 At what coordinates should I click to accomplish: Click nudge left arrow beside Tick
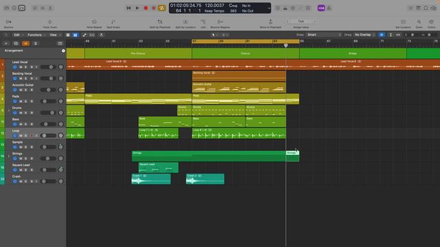tap(287, 21)
